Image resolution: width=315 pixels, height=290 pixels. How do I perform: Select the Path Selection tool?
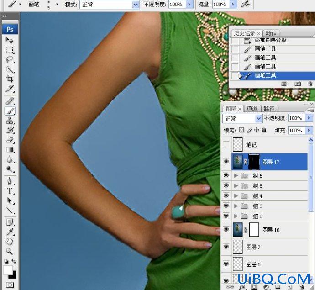(10, 200)
